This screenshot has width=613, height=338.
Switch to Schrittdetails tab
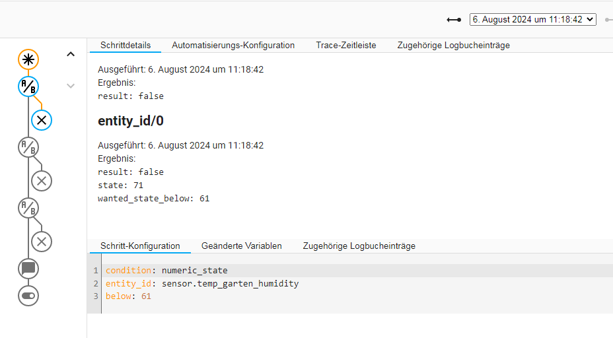coord(126,46)
